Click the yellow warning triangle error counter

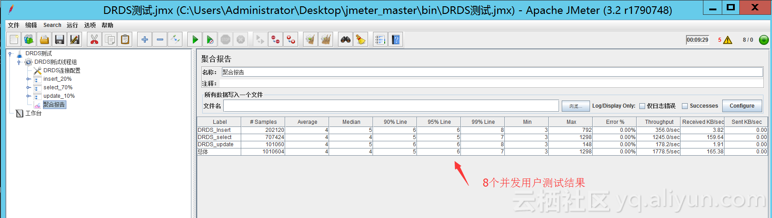tap(728, 40)
